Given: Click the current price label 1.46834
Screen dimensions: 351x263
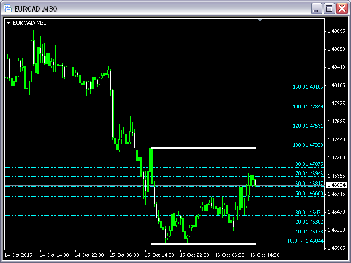Looking at the screenshot, I should coord(336,185).
